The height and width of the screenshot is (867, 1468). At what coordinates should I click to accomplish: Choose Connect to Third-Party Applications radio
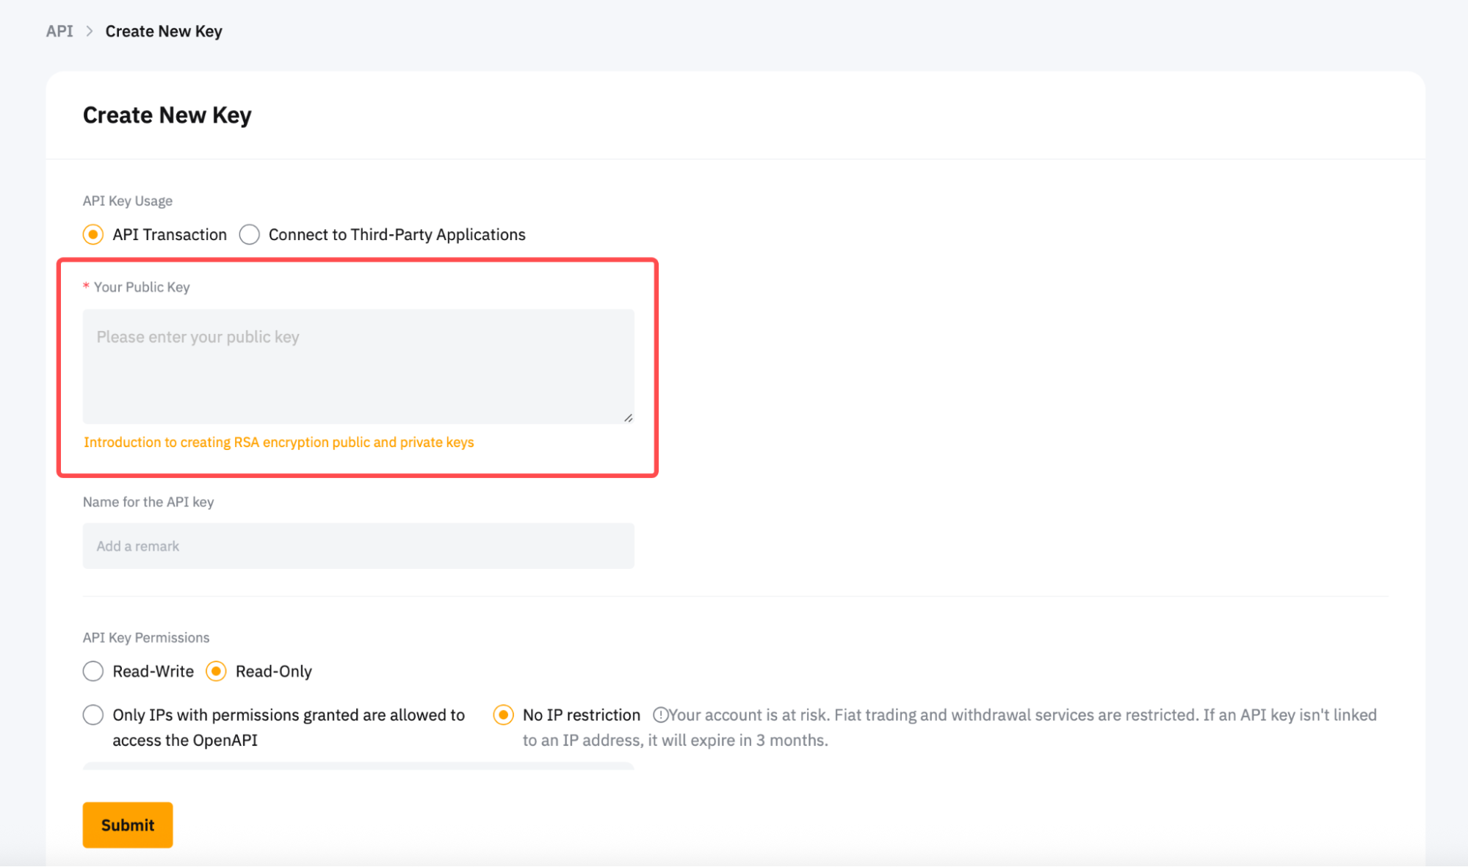pos(250,235)
